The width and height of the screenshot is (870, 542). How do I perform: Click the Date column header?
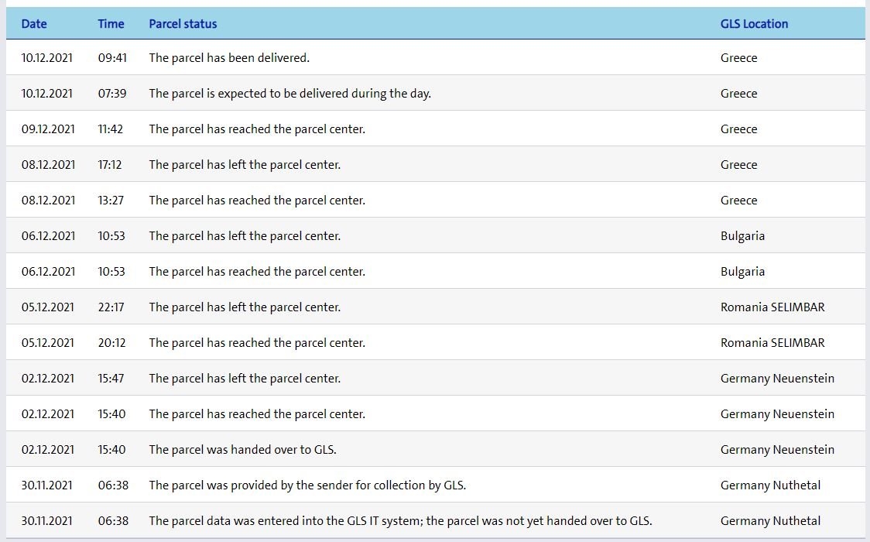(x=34, y=24)
